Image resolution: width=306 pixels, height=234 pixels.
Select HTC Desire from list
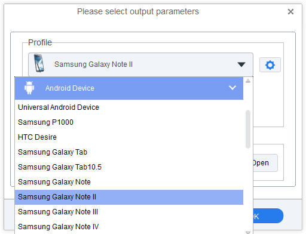(129, 137)
